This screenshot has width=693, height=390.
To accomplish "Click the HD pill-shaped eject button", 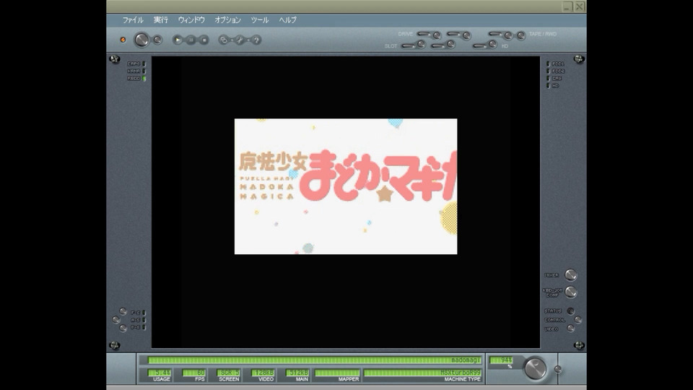I will click(480, 45).
